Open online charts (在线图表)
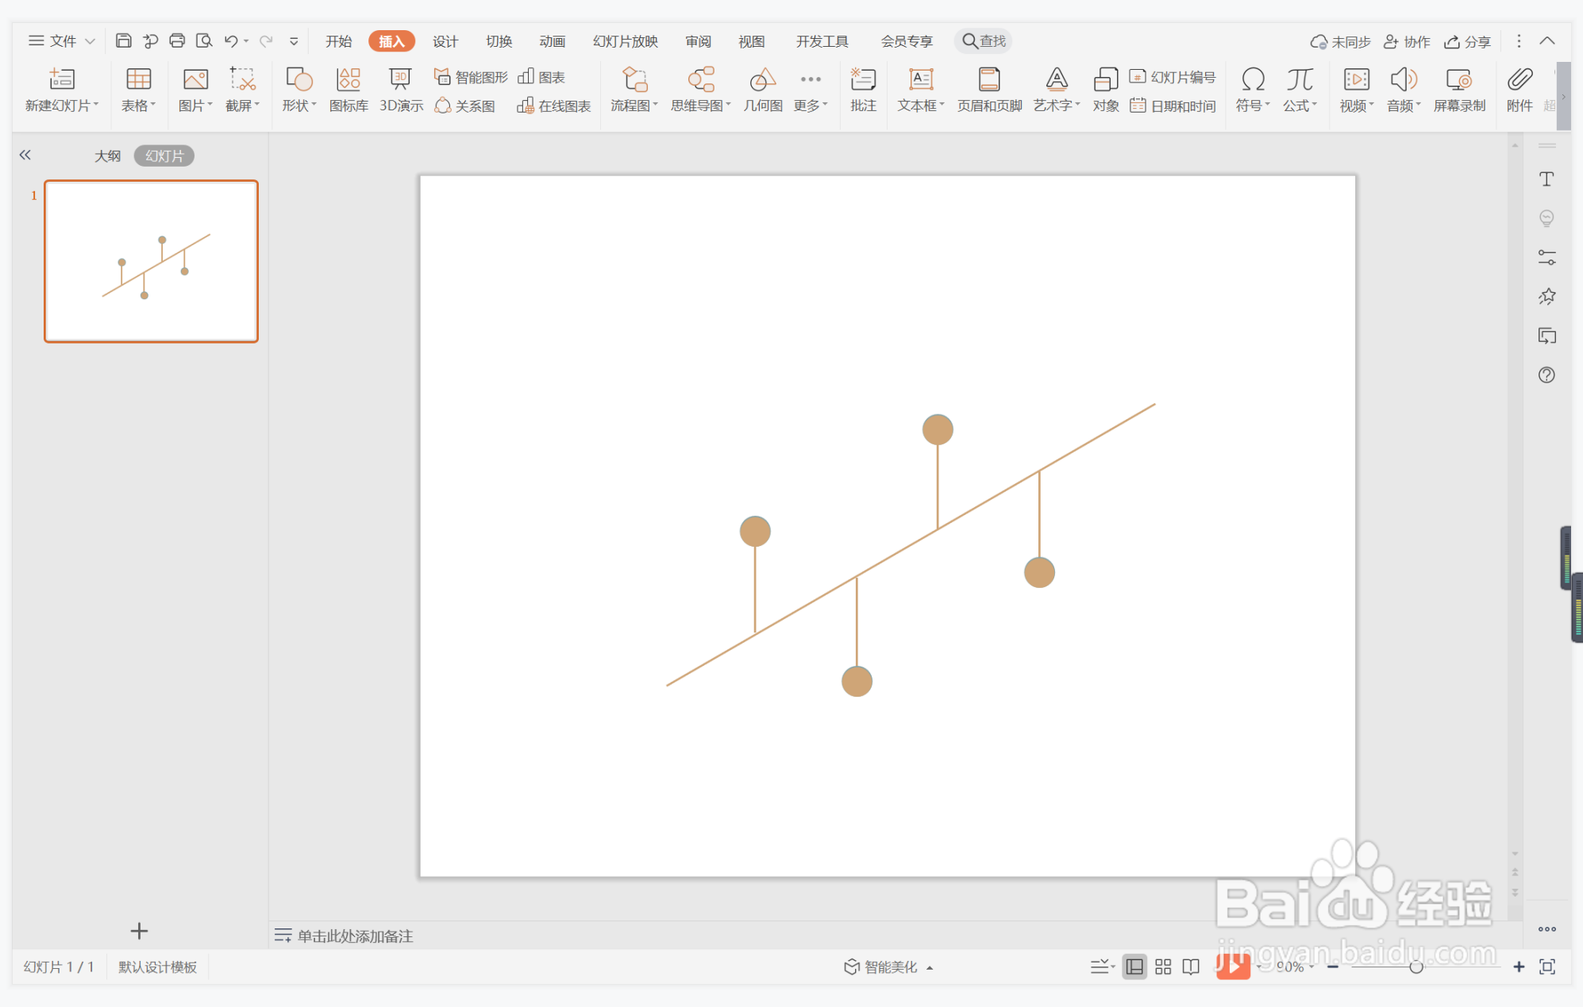 553,106
